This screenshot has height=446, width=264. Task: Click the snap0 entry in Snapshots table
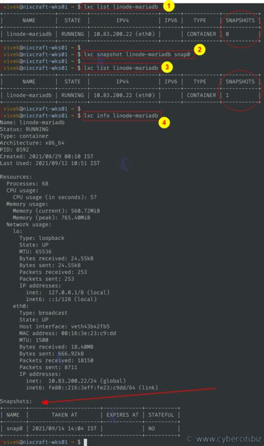point(14,428)
